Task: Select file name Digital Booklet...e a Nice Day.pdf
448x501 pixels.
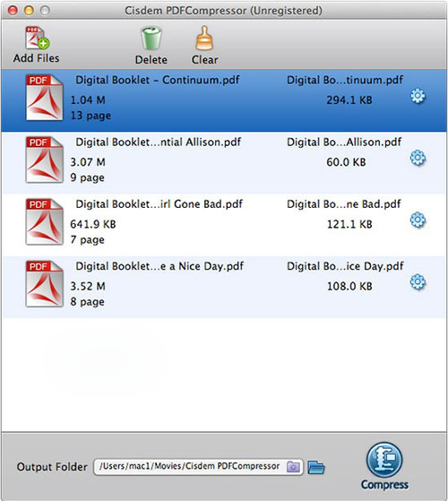Action: [x=159, y=266]
